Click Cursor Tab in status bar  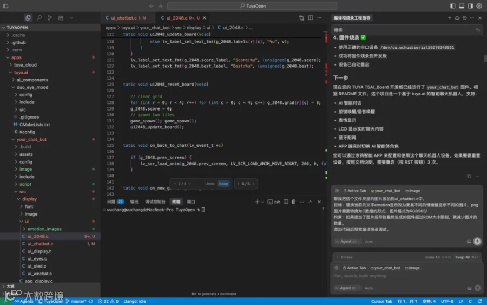pyautogui.click(x=381, y=301)
